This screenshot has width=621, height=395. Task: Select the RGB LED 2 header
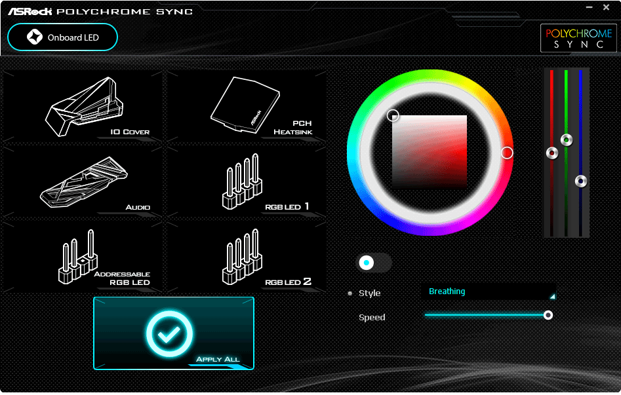coord(247,257)
